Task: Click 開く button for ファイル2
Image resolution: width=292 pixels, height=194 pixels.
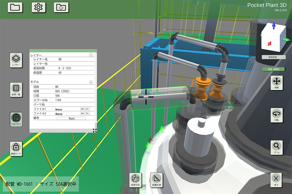Action: (x=88, y=113)
